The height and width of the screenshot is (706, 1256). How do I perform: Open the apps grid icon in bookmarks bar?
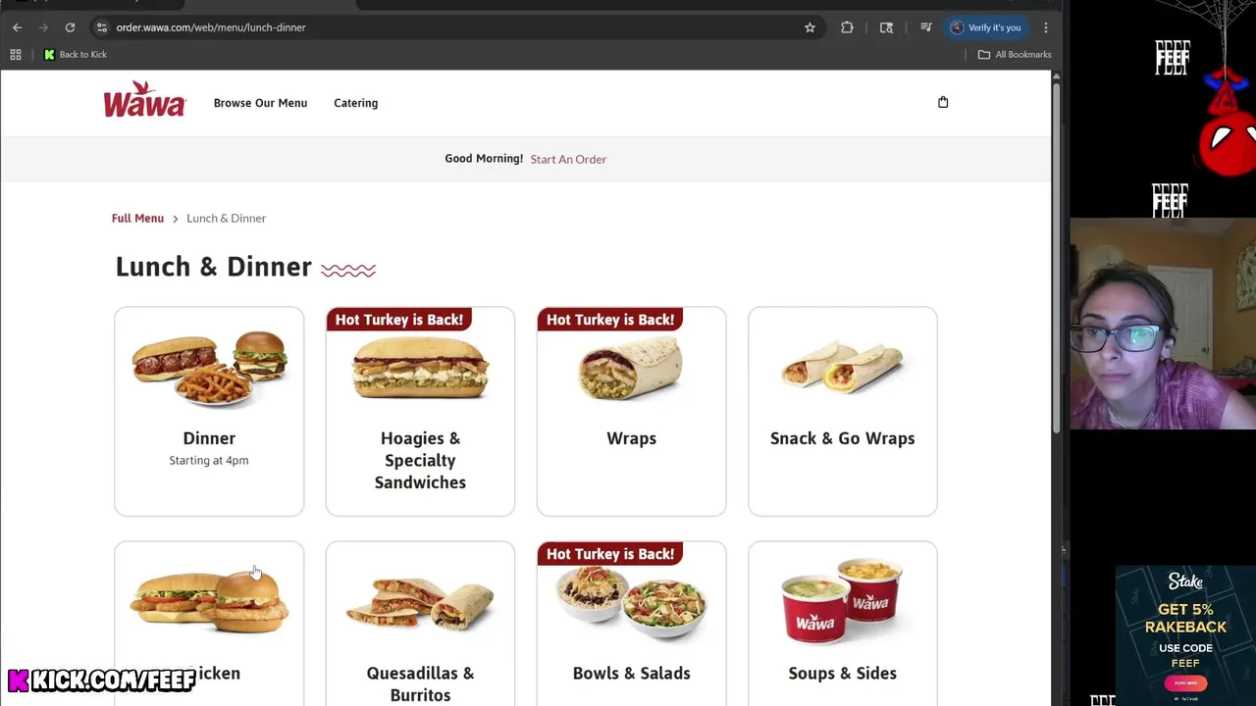point(16,55)
